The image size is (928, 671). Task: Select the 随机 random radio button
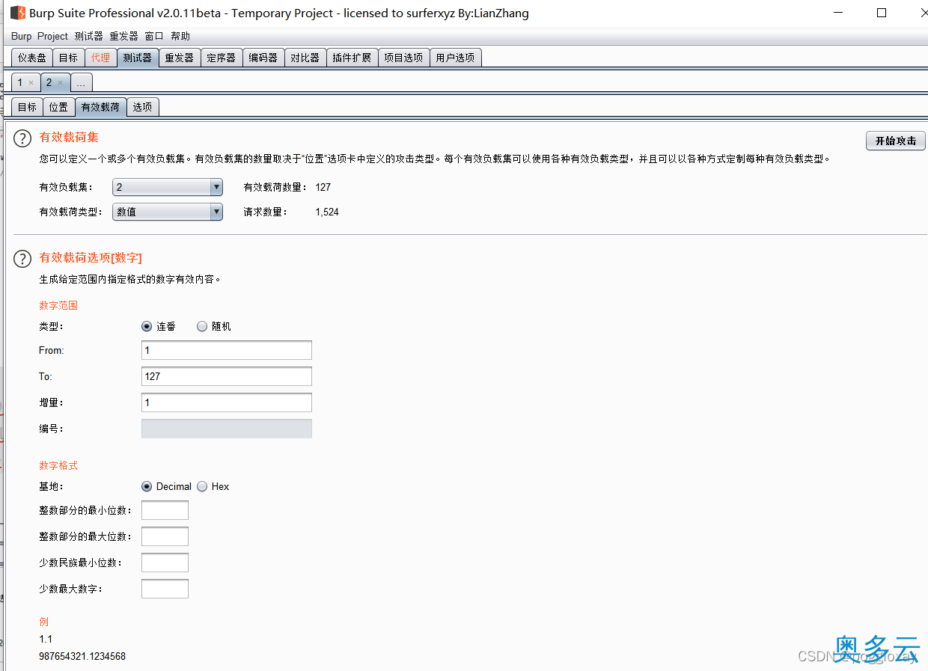click(202, 326)
